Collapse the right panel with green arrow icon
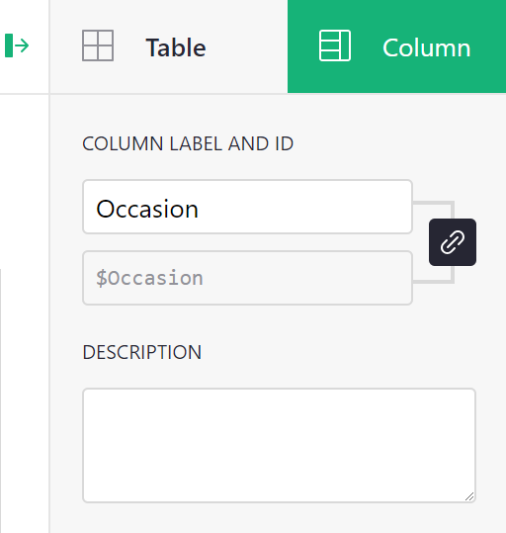506x533 pixels. tap(17, 45)
